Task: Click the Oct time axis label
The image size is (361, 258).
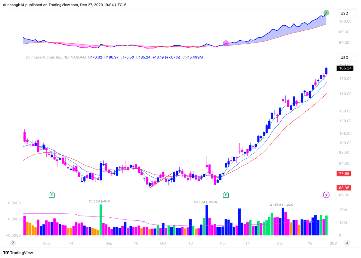Action: click(163, 243)
